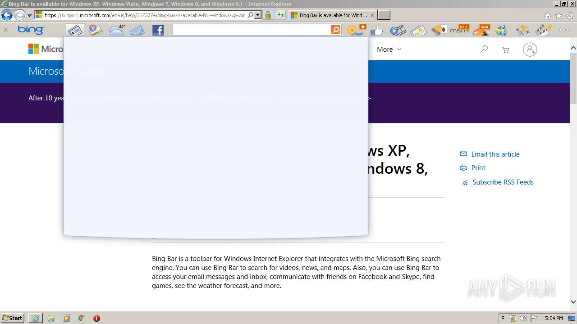Click the 5:04 PM clock
The width and height of the screenshot is (577, 324).
(554, 318)
